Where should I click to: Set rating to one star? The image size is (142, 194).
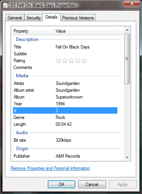tap(58, 61)
